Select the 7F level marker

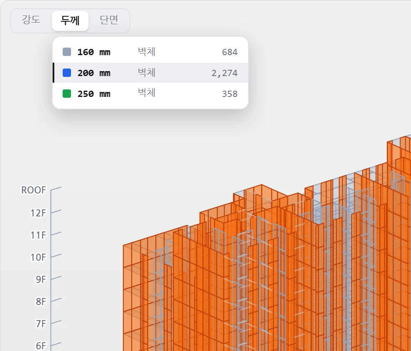[41, 324]
